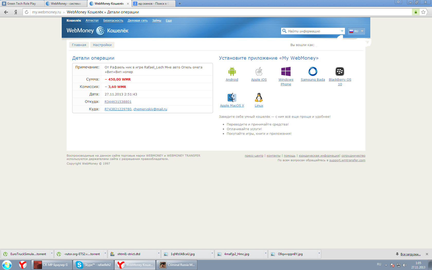Open the Yandex home button
This screenshot has width=432, height=270.
(16, 12)
